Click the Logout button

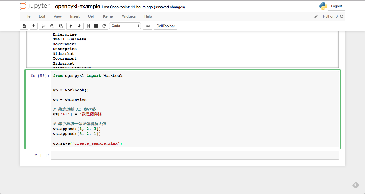336,6
